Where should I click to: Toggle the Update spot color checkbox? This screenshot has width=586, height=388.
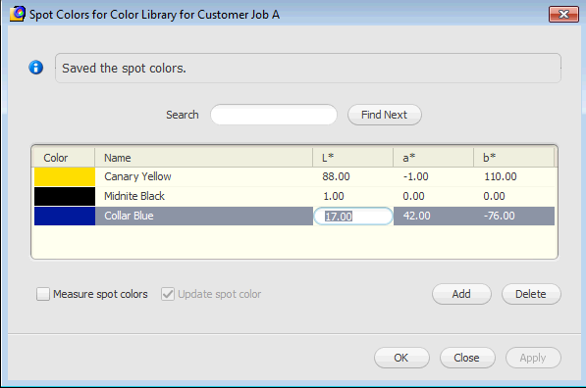click(168, 294)
